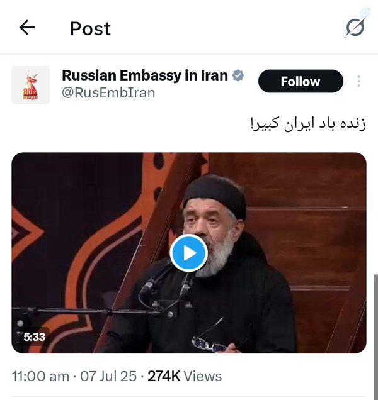The height and width of the screenshot is (400, 378).
Task: Click the blue verified badge
Action: [238, 75]
